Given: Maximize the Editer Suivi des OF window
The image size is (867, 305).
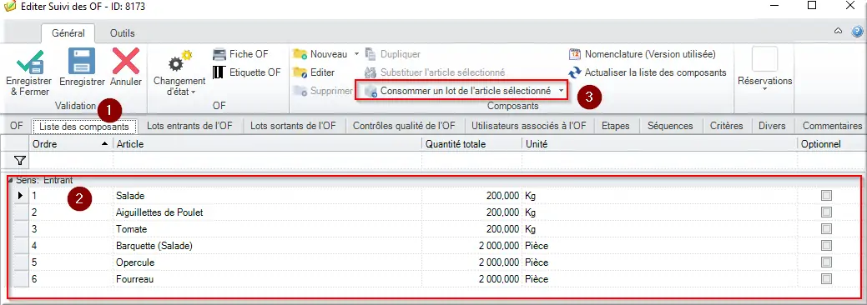Looking at the screenshot, I should [x=812, y=6].
